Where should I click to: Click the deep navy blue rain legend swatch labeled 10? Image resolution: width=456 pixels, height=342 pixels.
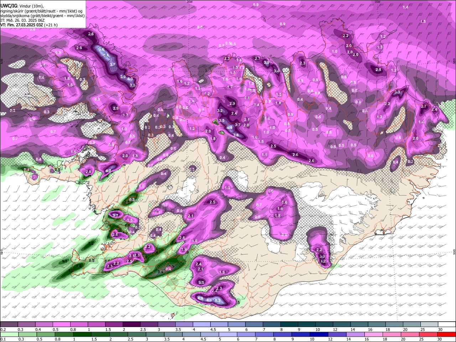point(319,334)
